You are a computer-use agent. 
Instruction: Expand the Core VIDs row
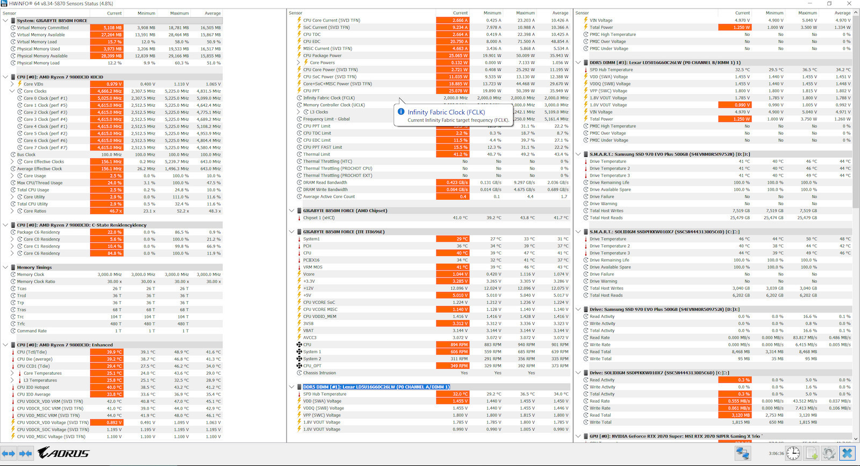(x=12, y=84)
